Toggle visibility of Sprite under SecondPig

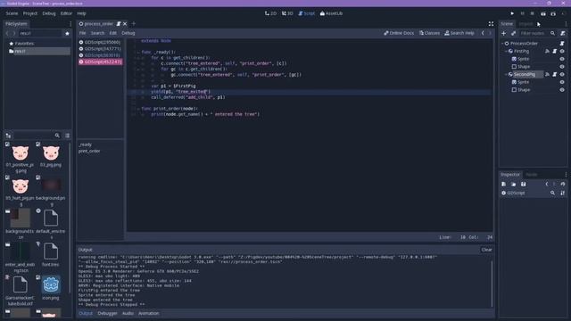[x=562, y=82]
